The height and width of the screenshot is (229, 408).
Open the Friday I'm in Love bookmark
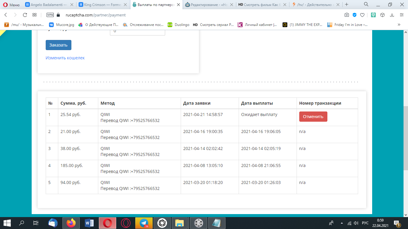348,25
